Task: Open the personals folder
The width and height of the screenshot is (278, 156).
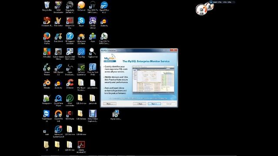Action: [x=93, y=99]
